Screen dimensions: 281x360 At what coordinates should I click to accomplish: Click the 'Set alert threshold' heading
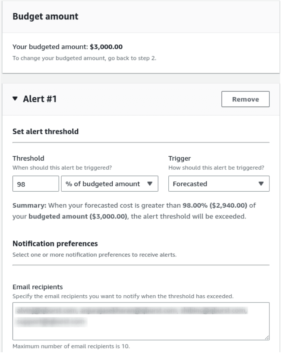click(45, 132)
